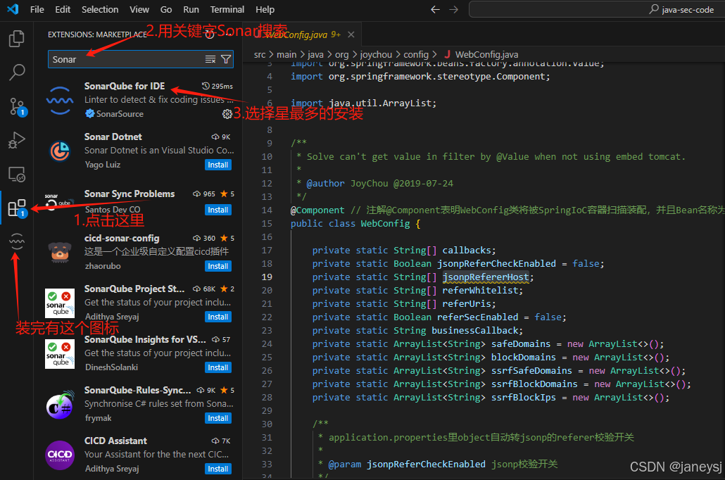Image resolution: width=725 pixels, height=480 pixels.
Task: Expand the main breadcrumb segment
Action: tap(286, 55)
